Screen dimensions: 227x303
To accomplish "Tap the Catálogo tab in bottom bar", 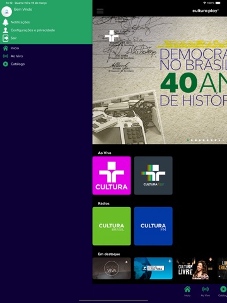I will coord(223,292).
